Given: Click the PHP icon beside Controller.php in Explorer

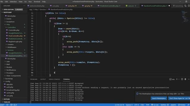Looking at the screenshot, I should pyautogui.click(x=7, y=30).
